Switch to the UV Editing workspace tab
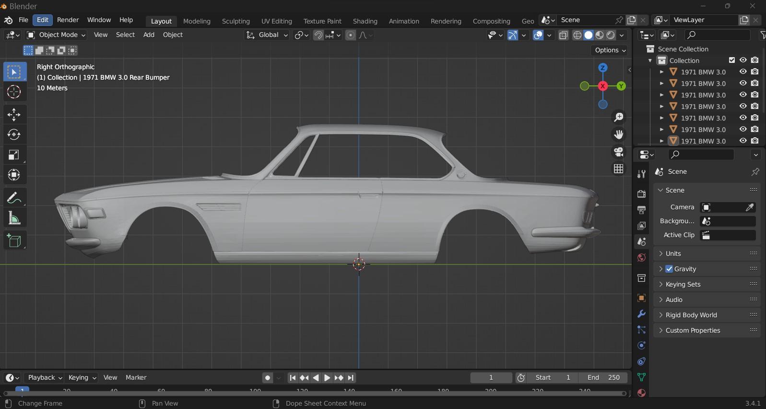Viewport: 766px width, 409px height. pos(276,21)
